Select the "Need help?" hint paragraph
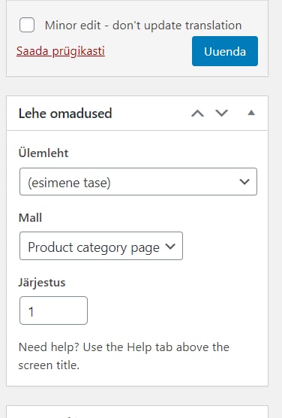The image size is (282, 418). point(124,356)
